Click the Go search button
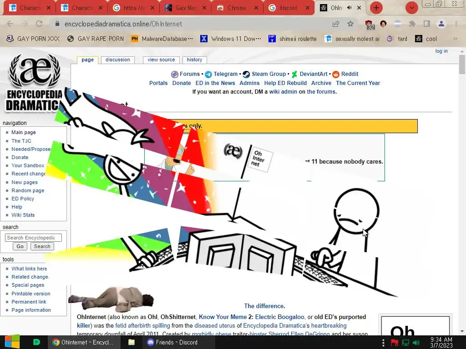Screen dimensions: 466x349 click(20, 246)
